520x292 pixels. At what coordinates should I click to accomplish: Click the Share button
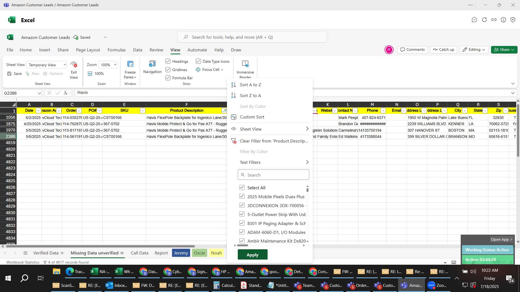(504, 50)
